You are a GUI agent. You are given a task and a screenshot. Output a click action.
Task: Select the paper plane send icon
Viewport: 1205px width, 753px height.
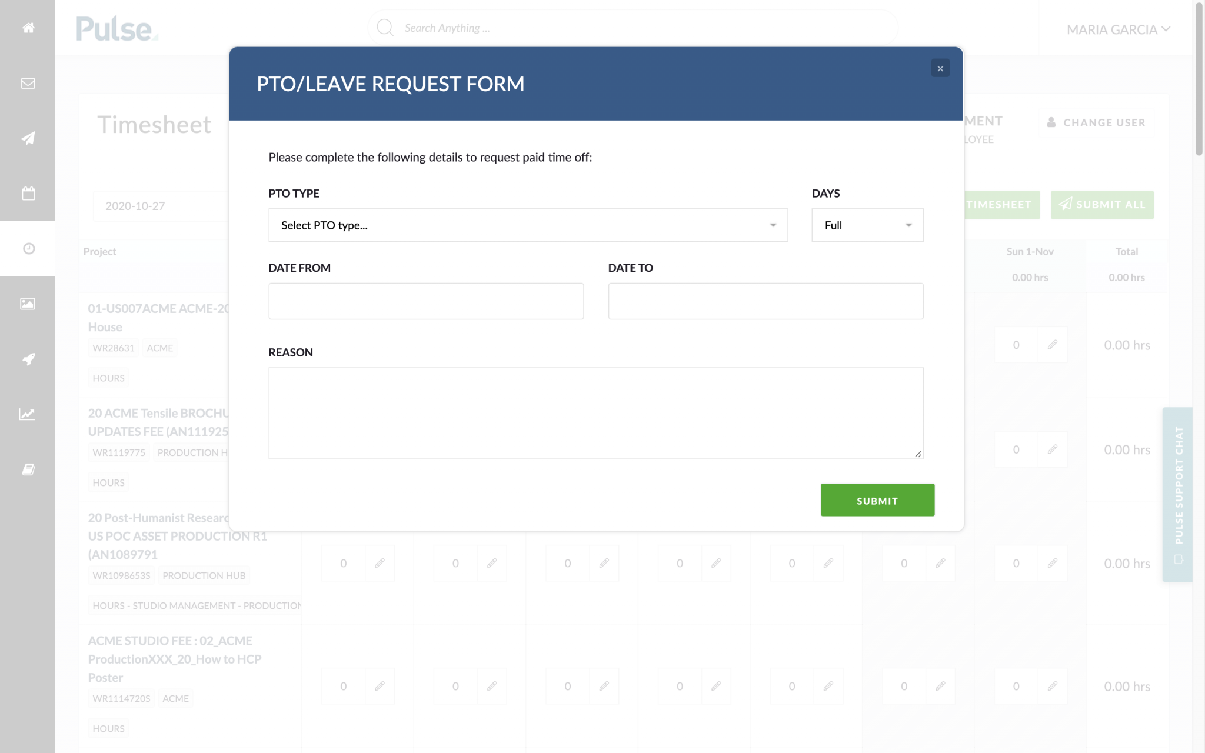[27, 138]
